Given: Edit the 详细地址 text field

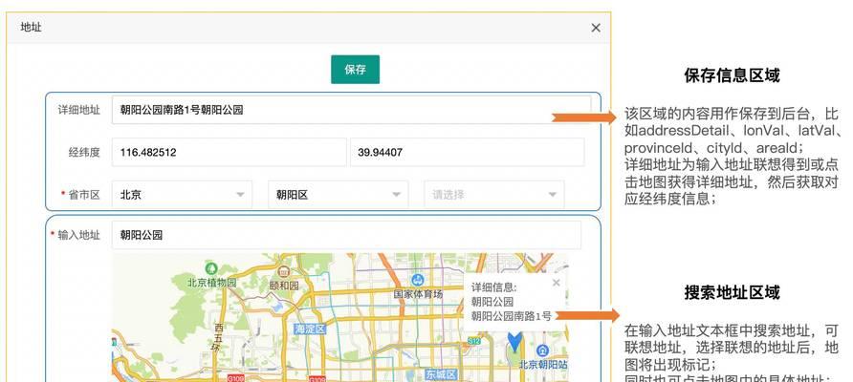Looking at the screenshot, I should 351,110.
